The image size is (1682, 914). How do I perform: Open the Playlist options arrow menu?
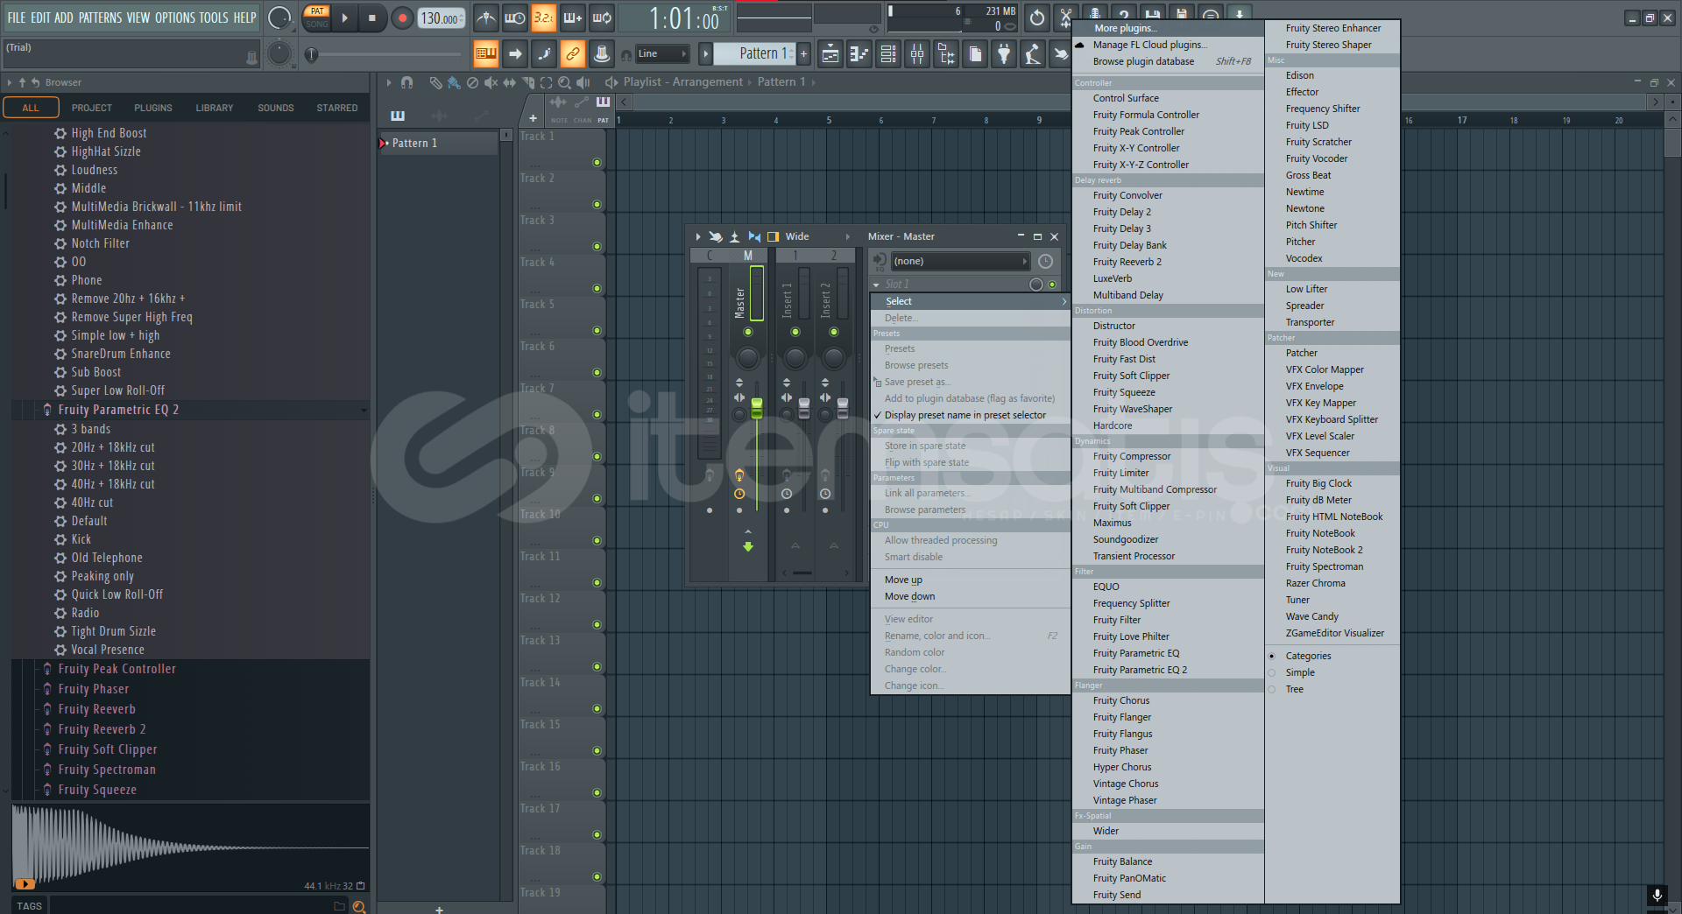click(388, 82)
